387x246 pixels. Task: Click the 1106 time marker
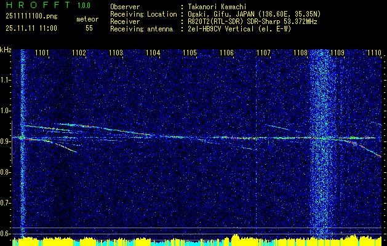coord(226,52)
